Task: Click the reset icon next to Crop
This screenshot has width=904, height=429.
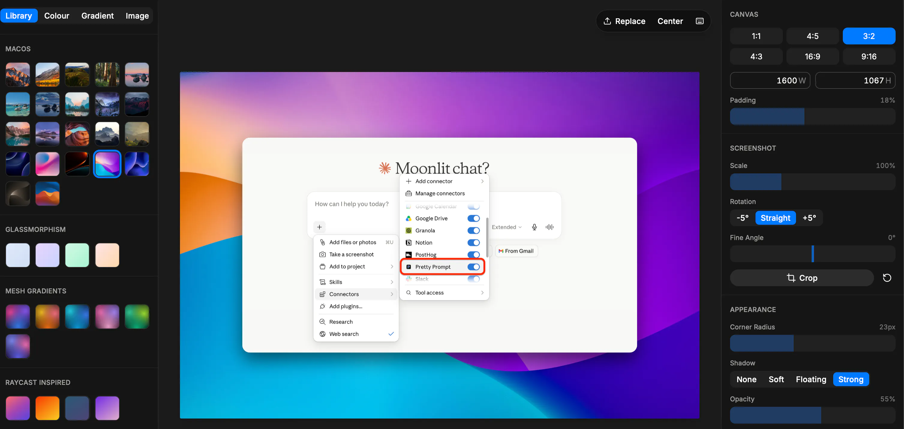Action: pyautogui.click(x=887, y=278)
